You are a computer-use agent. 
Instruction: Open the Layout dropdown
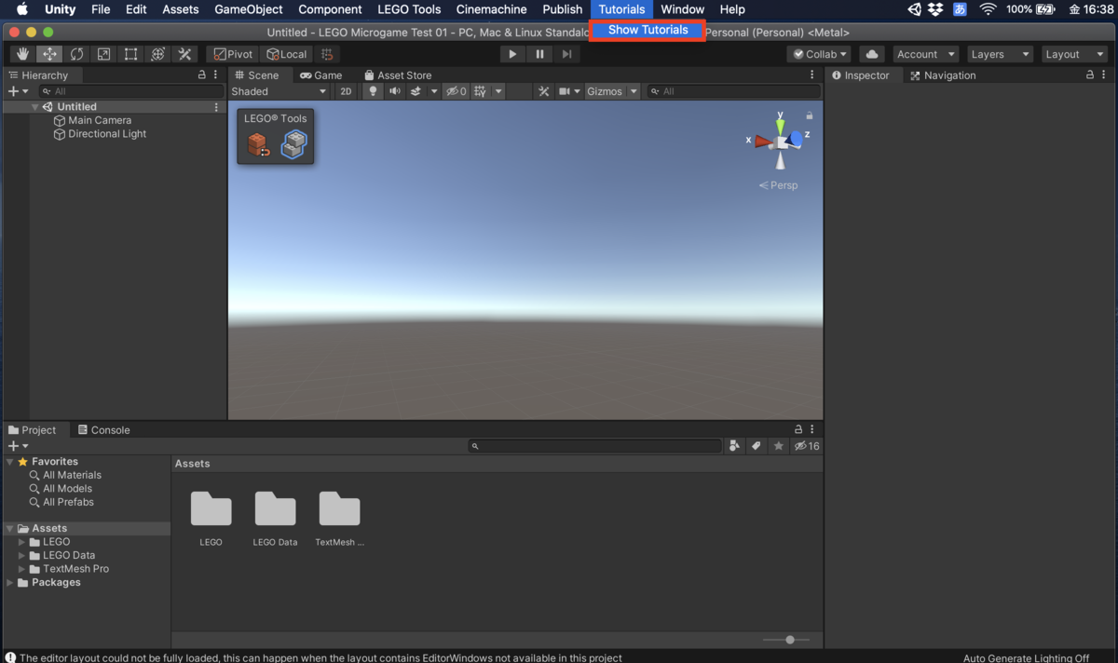(x=1074, y=54)
